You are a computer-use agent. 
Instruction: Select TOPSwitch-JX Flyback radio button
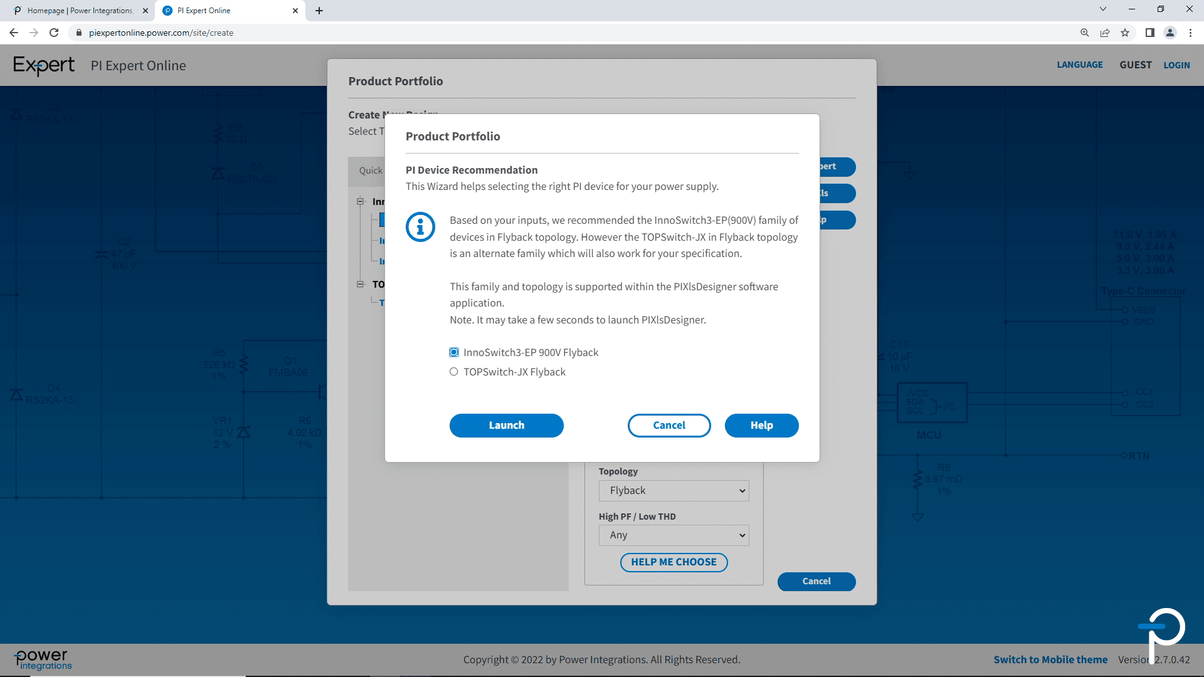tap(454, 372)
